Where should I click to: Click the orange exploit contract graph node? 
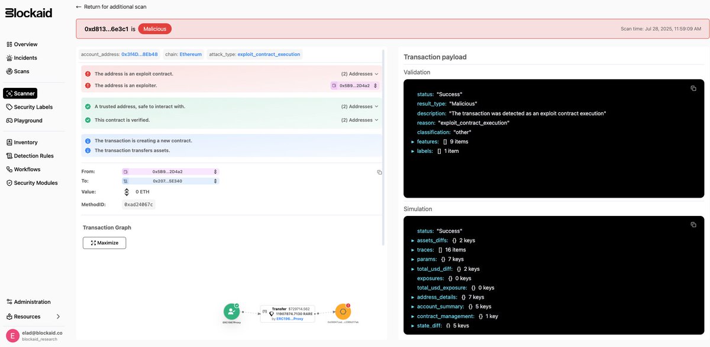pyautogui.click(x=343, y=312)
